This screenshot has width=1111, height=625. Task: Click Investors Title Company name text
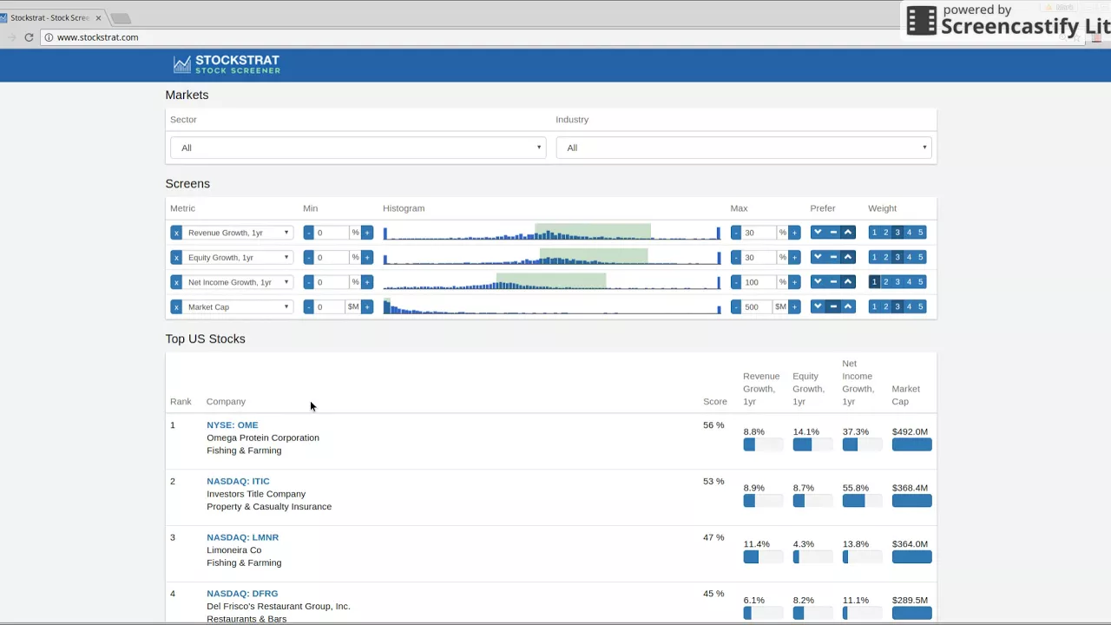(x=256, y=494)
